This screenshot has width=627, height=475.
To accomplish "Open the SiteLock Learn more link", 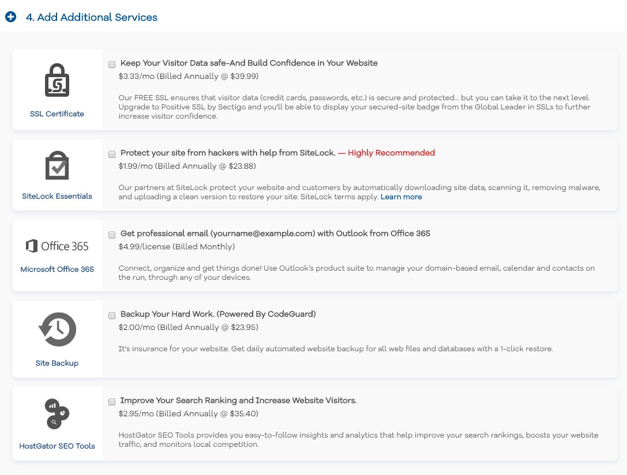I will click(x=401, y=197).
